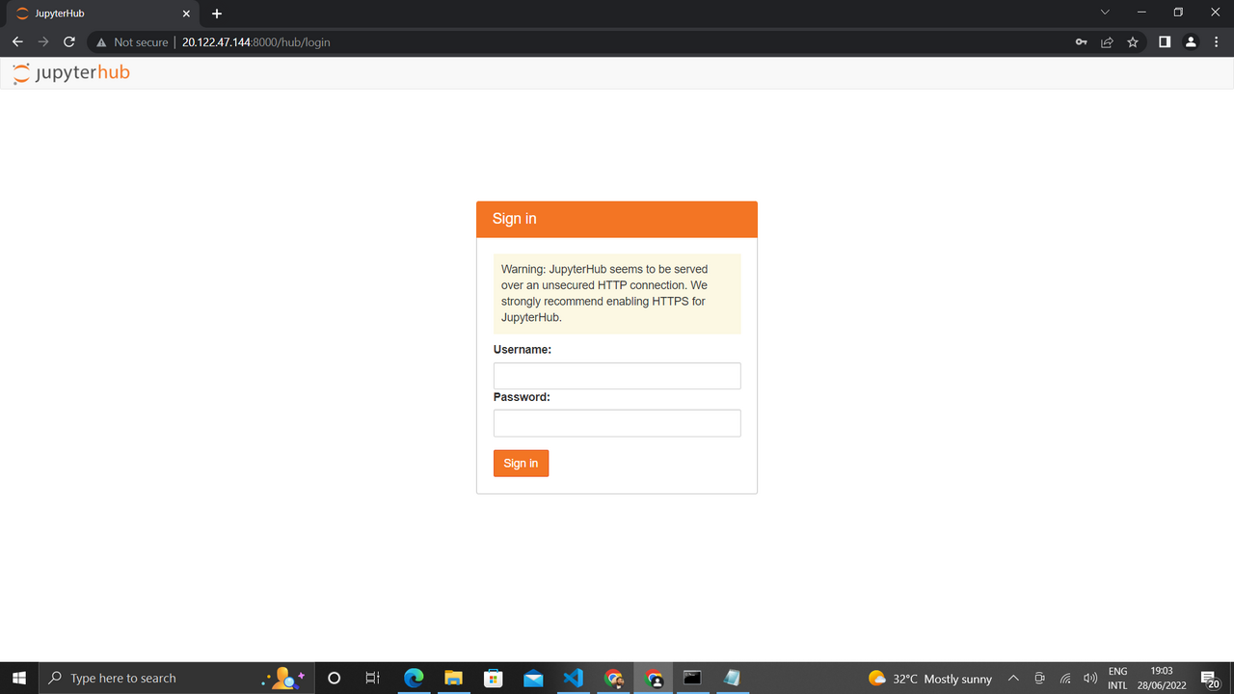Image resolution: width=1234 pixels, height=694 pixels.
Task: Click the Username input field
Action: 617,376
